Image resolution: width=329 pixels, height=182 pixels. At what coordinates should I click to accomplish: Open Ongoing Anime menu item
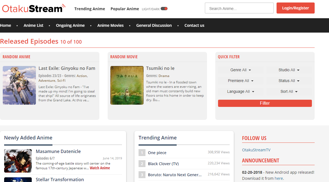coord(70,25)
